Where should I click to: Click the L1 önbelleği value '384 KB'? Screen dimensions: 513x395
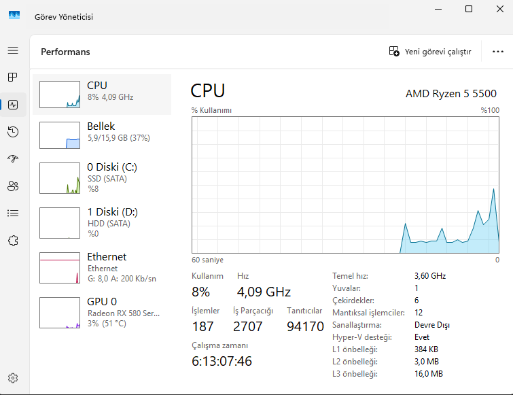tap(426, 349)
